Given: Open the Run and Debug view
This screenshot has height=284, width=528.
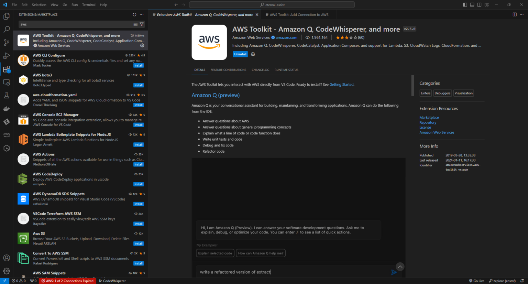Looking at the screenshot, I should 6,55.
